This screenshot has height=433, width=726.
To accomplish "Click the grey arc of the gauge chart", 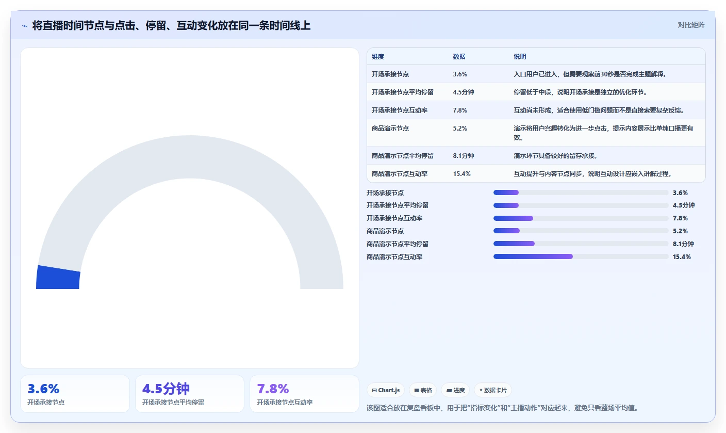I will 190,156.
